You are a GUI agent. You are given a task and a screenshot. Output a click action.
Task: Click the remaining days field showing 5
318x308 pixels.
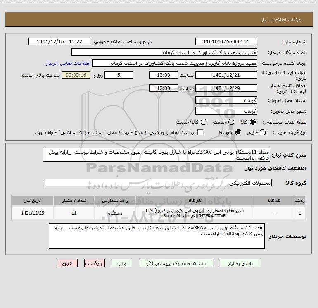coord(119,75)
